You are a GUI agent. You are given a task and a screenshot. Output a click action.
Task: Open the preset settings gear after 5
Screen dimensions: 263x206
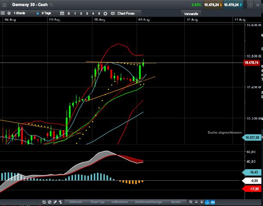(x=105, y=14)
